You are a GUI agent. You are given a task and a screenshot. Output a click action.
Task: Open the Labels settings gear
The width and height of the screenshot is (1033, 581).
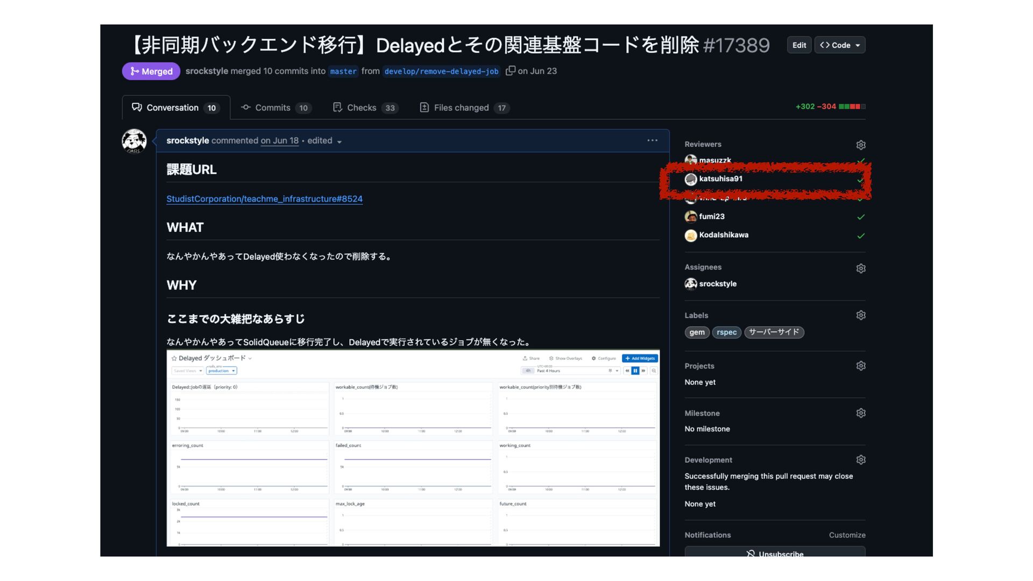pos(861,315)
